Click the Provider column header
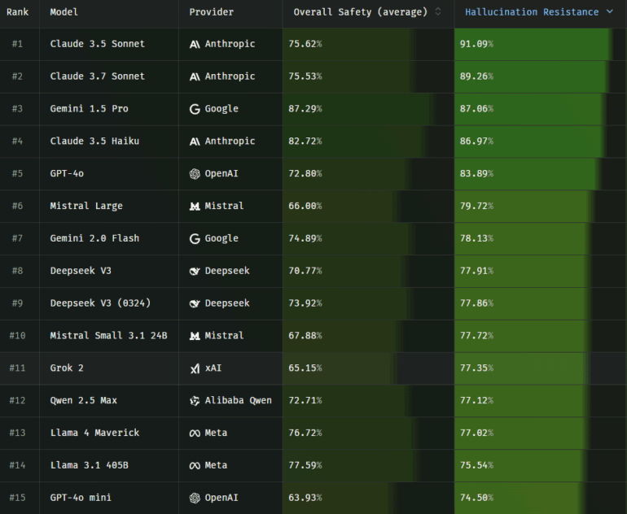Screen dimensions: 627x514 click(x=211, y=12)
